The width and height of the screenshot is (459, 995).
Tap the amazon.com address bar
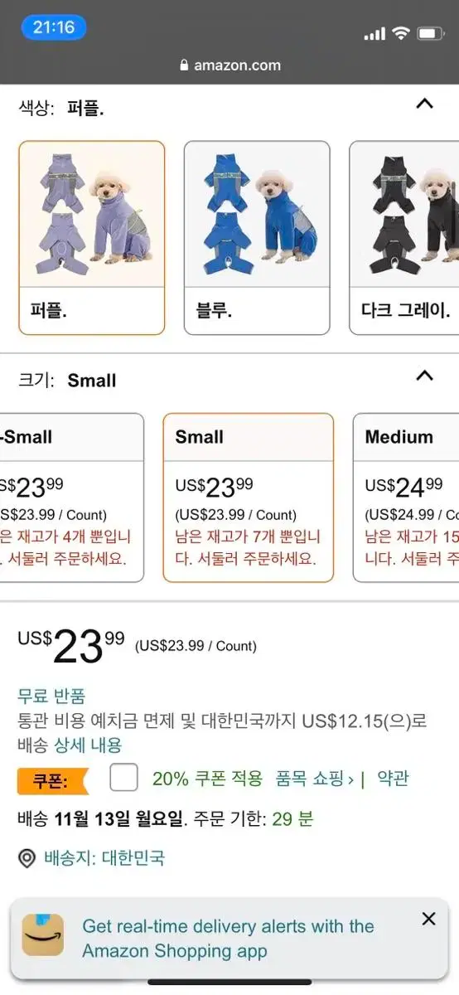click(x=229, y=66)
